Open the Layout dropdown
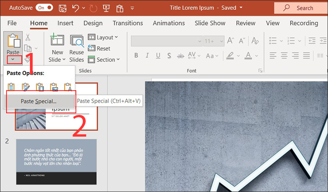The height and width of the screenshot is (192, 328). point(103,37)
